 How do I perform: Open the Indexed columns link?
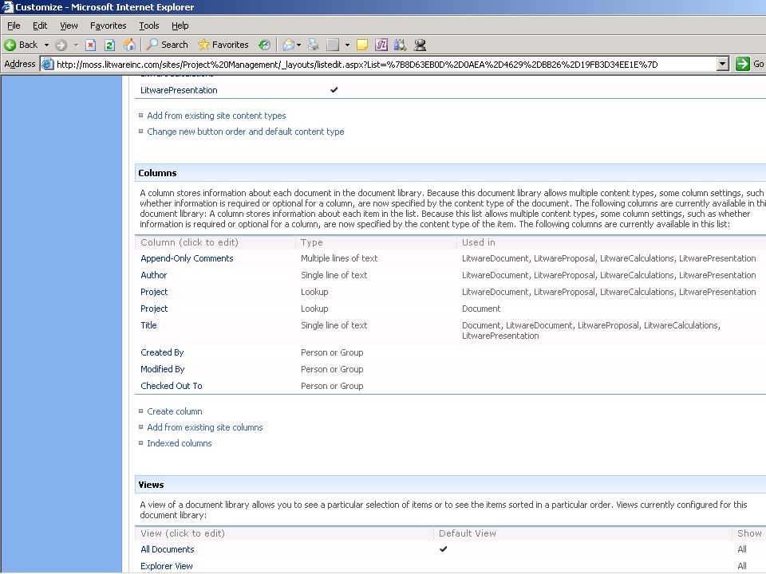coord(180,444)
